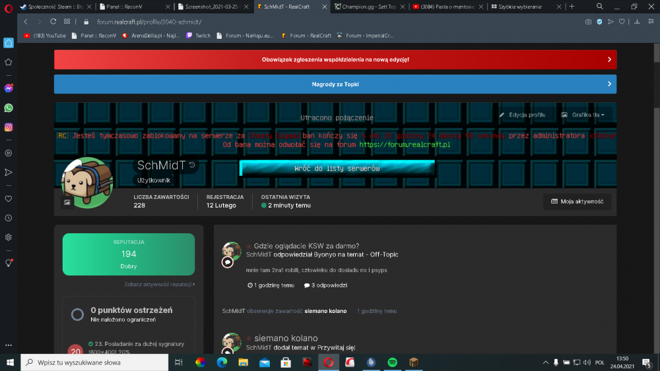Click the green Reputacja 194 box
Image resolution: width=660 pixels, height=371 pixels.
point(129,254)
